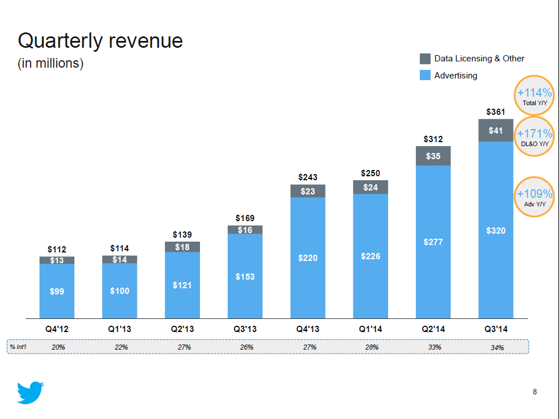Click the Data Licensing & Other legend text
Image resolution: width=559 pixels, height=419 pixels.
pos(479,59)
